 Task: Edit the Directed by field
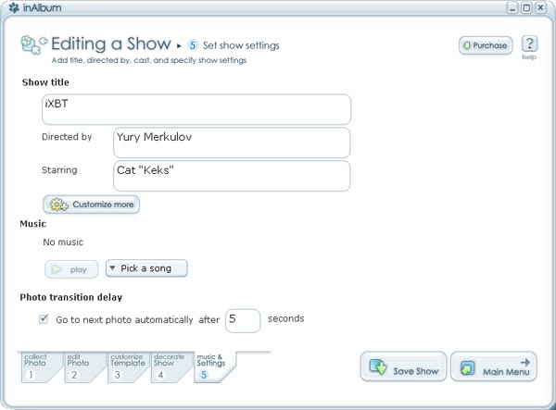click(232, 143)
